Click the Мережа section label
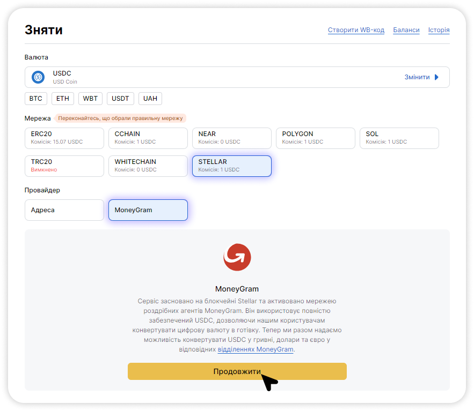Viewport: 474px width, 411px height. coord(38,118)
